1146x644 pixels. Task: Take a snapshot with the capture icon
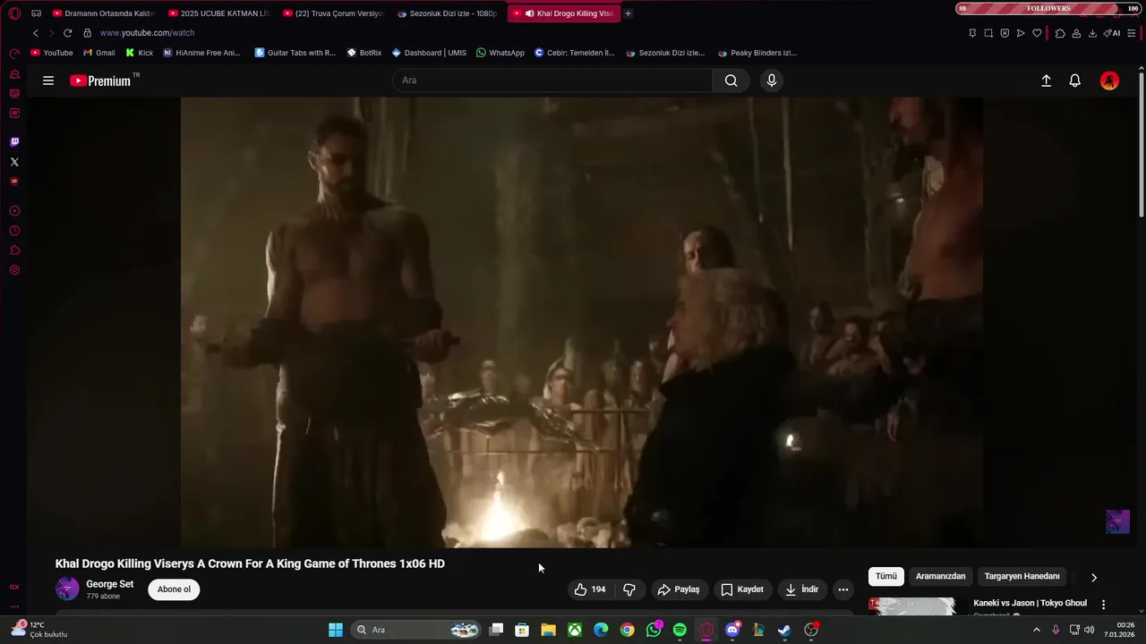(x=988, y=33)
